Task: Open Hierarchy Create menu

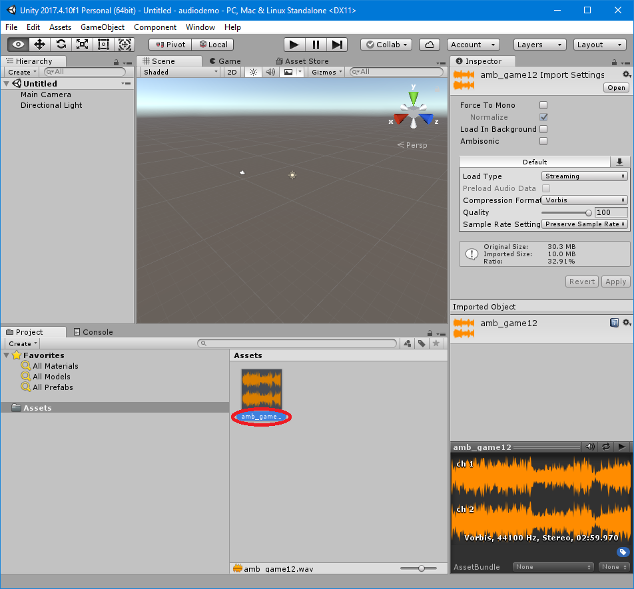Action: click(x=22, y=72)
